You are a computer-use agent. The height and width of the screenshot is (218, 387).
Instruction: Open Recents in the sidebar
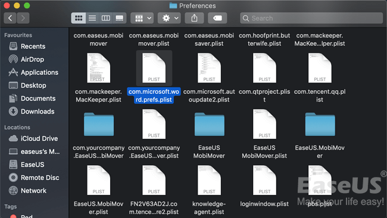point(34,46)
